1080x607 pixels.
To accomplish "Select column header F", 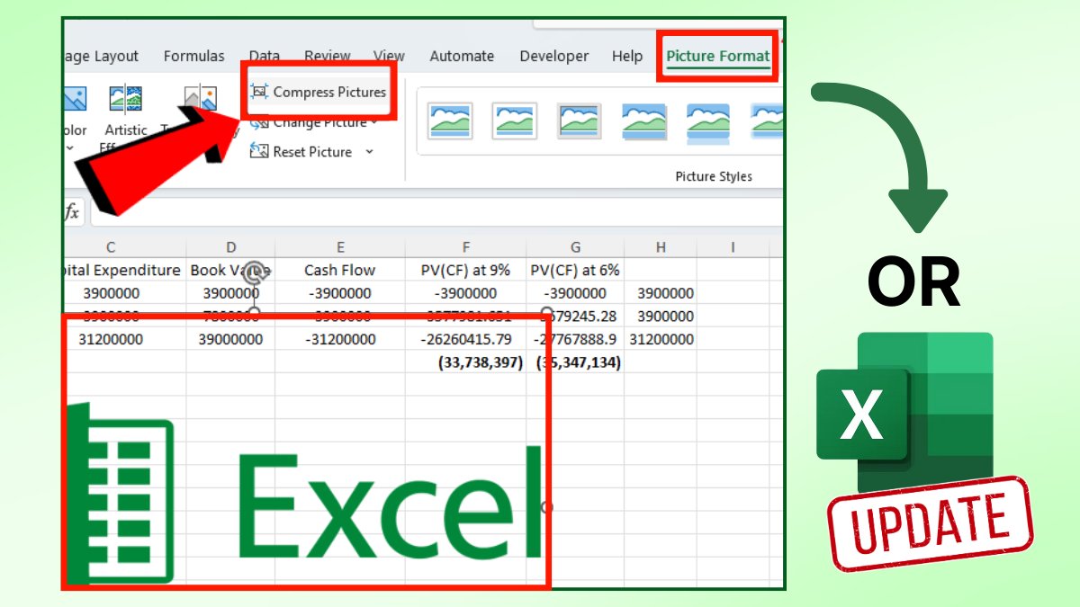I will (465, 247).
